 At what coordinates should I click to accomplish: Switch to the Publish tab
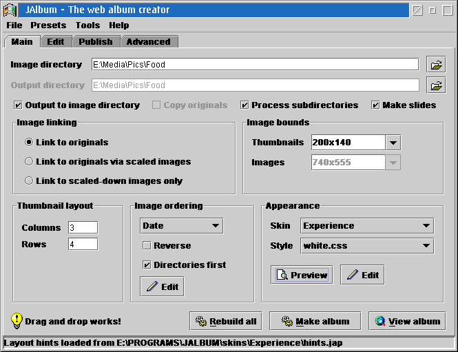coord(96,42)
